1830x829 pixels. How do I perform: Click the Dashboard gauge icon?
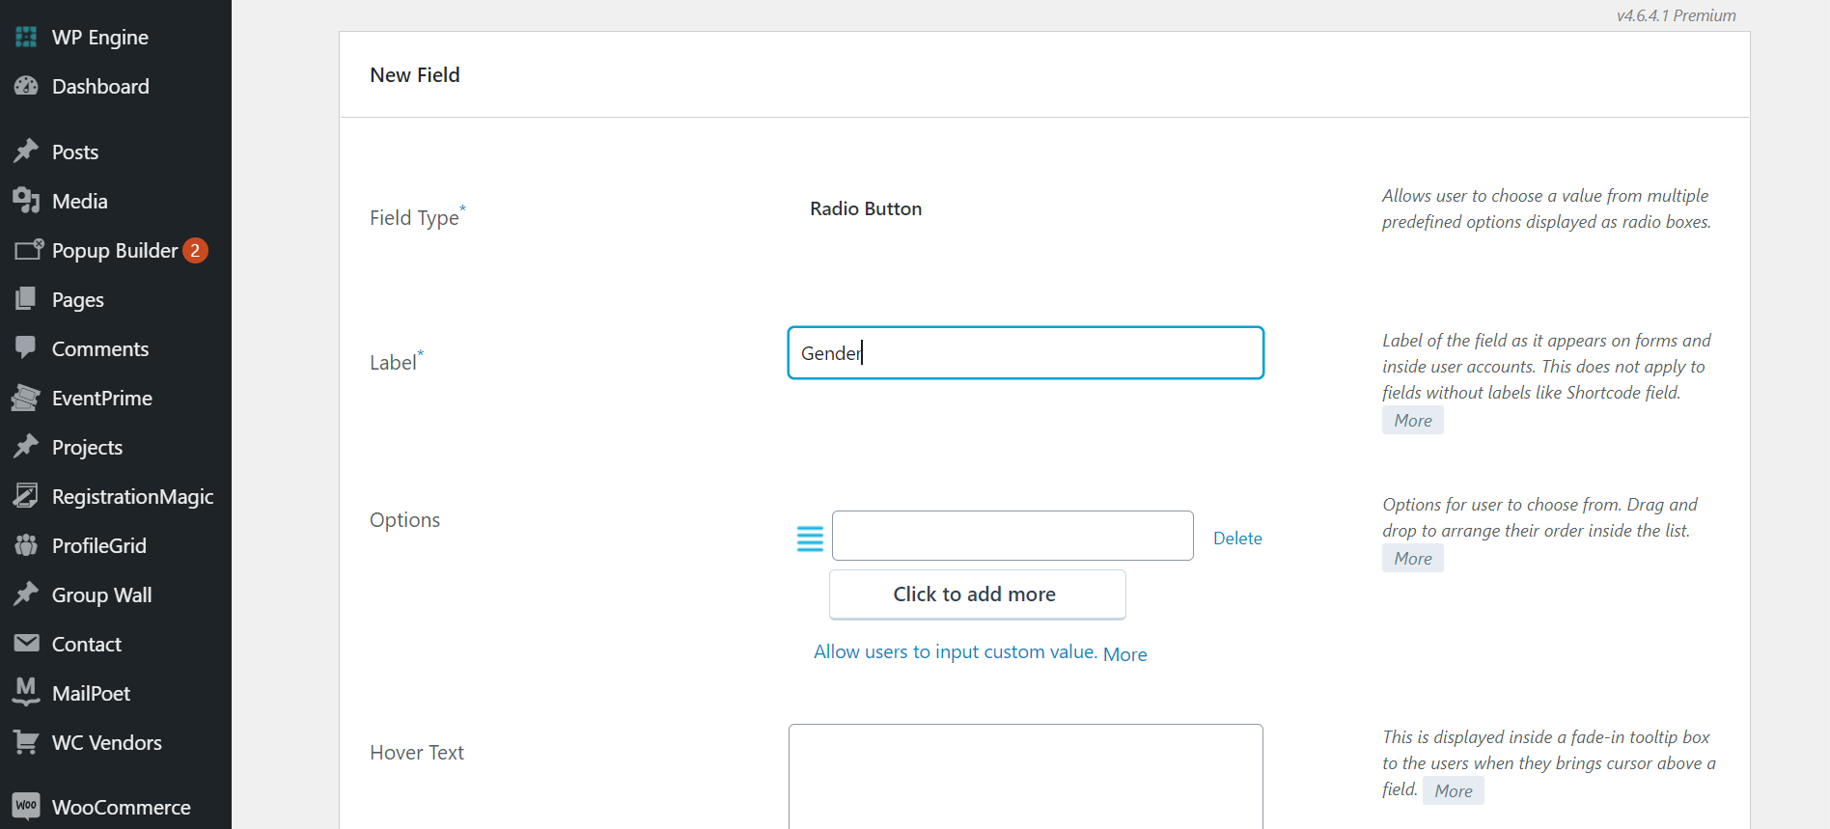coord(26,86)
